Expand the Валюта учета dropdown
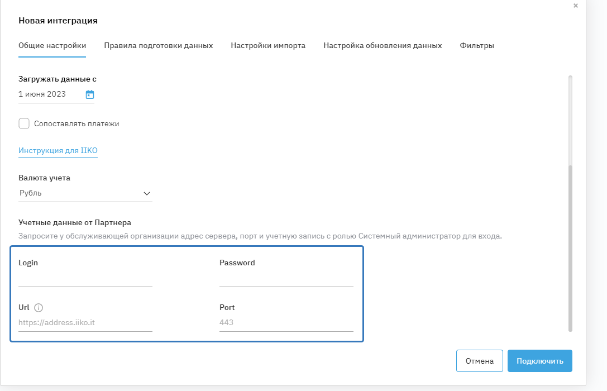Viewport: 607px width, 391px height. click(85, 193)
